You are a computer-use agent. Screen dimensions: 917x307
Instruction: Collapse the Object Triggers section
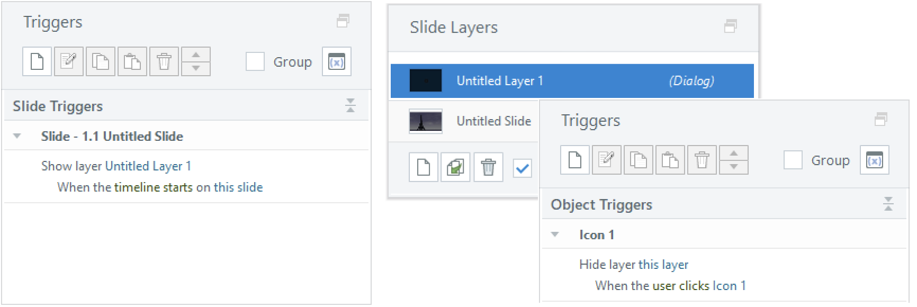click(888, 204)
